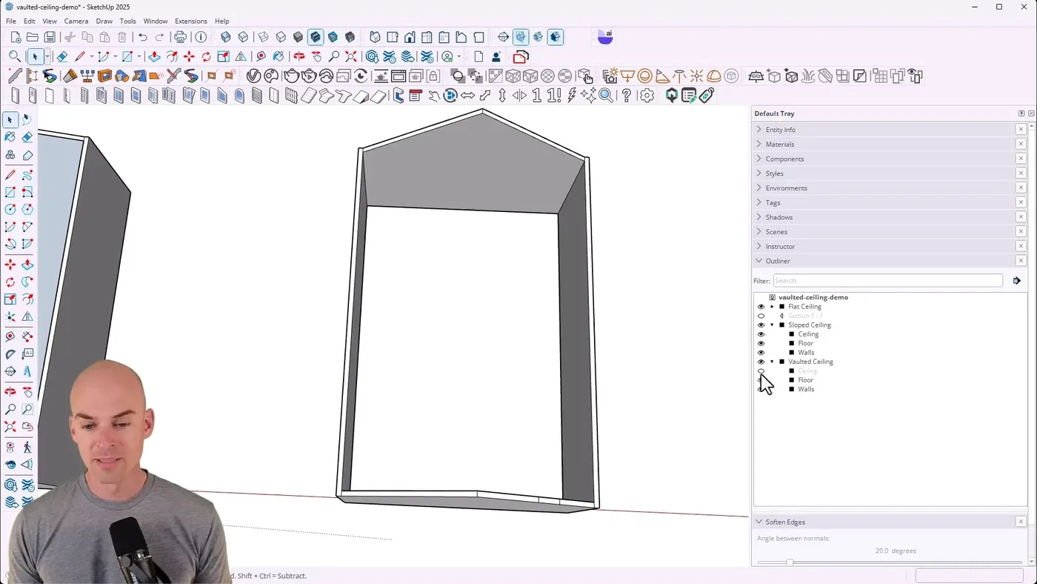Expand the Entity Info panel

[780, 130]
